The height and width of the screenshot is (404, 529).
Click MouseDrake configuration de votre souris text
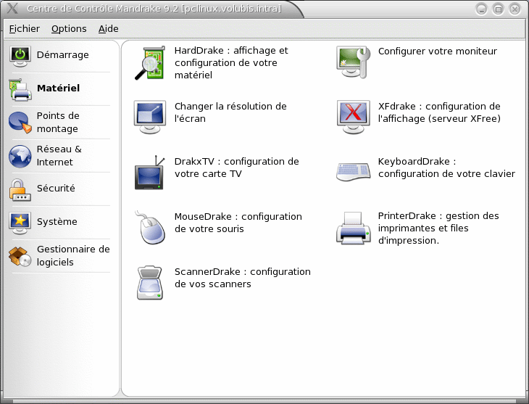click(238, 223)
